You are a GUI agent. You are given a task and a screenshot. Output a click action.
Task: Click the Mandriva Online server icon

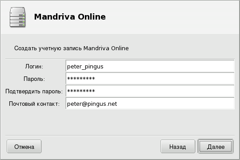pyautogui.click(x=17, y=17)
